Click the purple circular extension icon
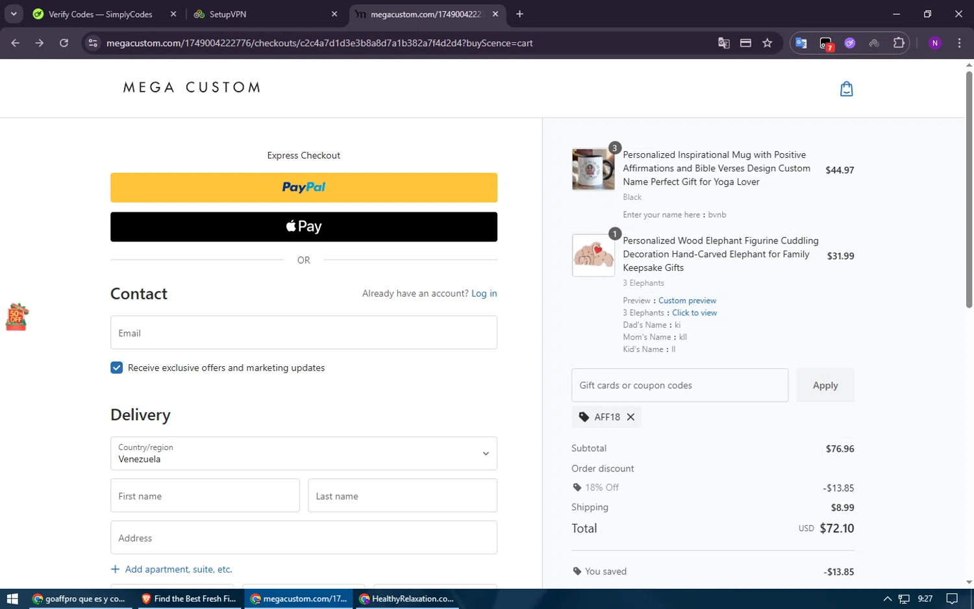 pos(850,43)
